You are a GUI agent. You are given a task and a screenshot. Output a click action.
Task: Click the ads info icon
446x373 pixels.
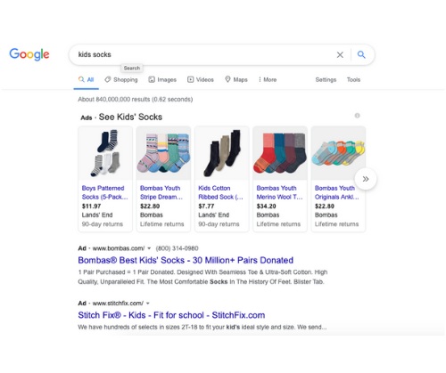pyautogui.click(x=357, y=116)
